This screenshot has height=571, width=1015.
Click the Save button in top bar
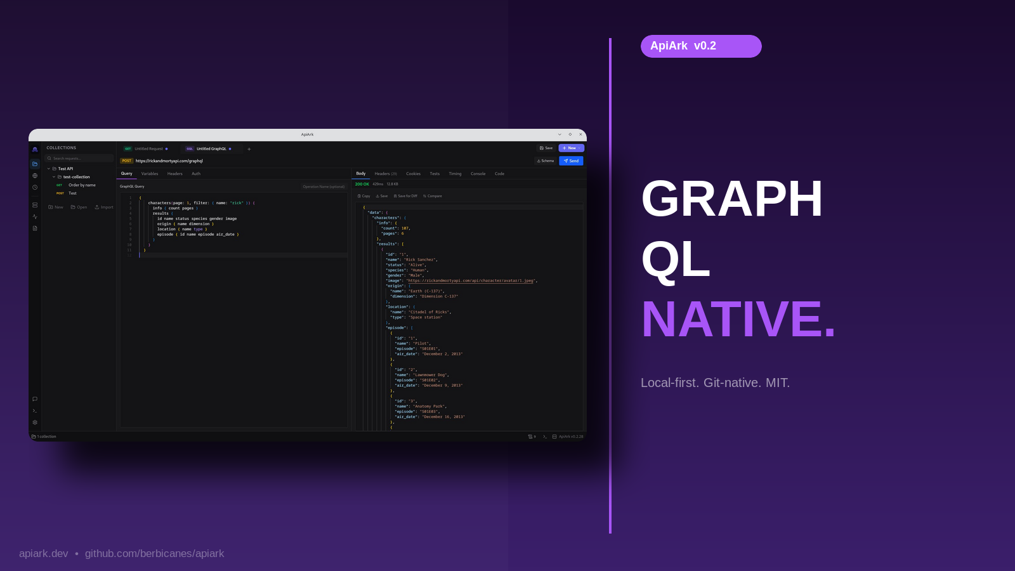(546, 148)
